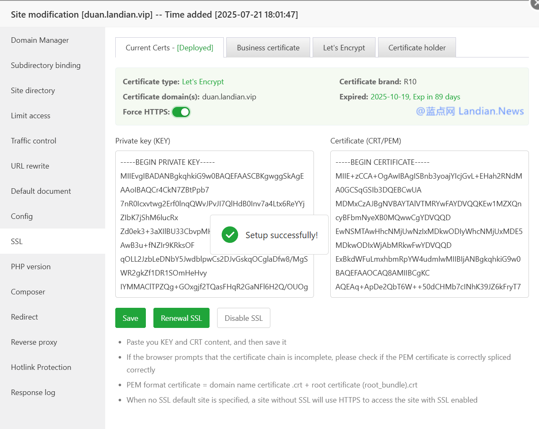Click the green success checkmark icon

click(230, 235)
